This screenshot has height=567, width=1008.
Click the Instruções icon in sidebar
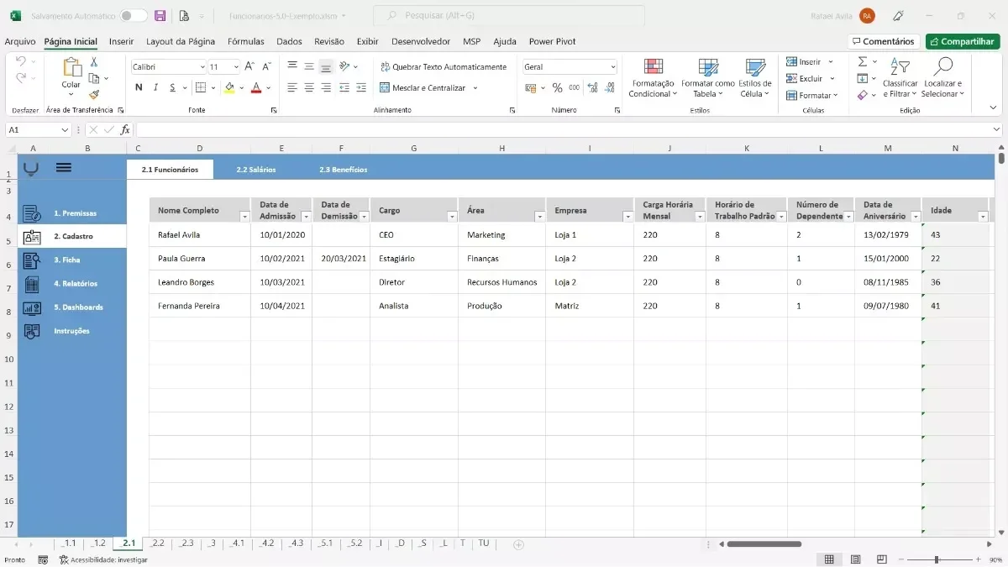(32, 331)
